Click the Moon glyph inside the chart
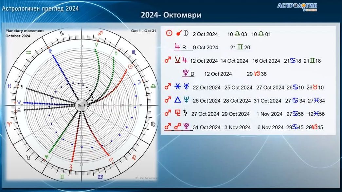 tap(139, 82)
